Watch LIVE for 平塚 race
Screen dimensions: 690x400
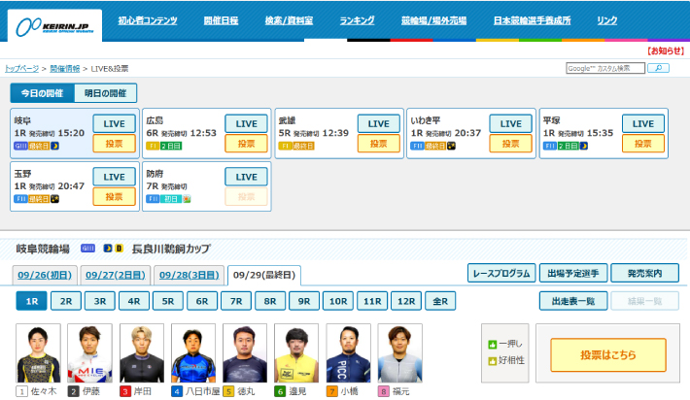pos(643,124)
